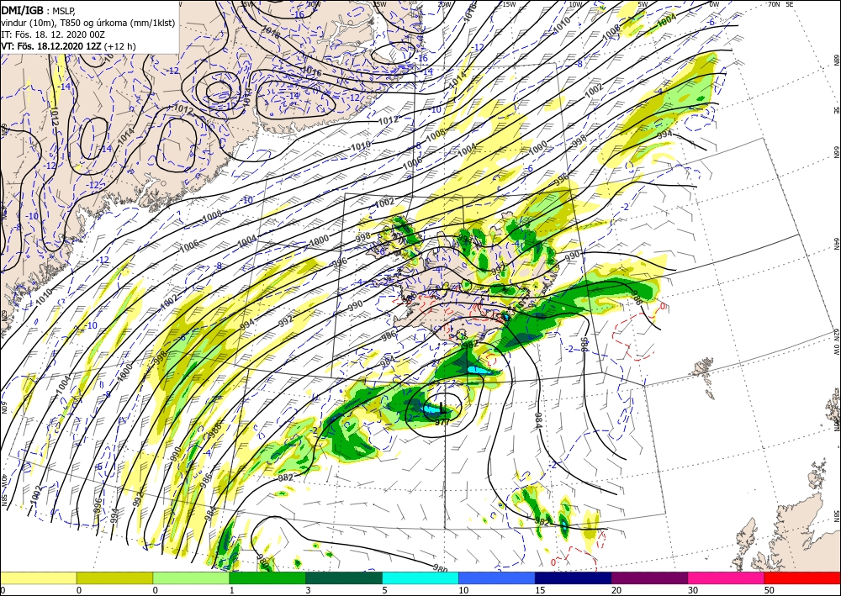Click the 35W longitude label
The image size is (841, 596).
coord(246,3)
